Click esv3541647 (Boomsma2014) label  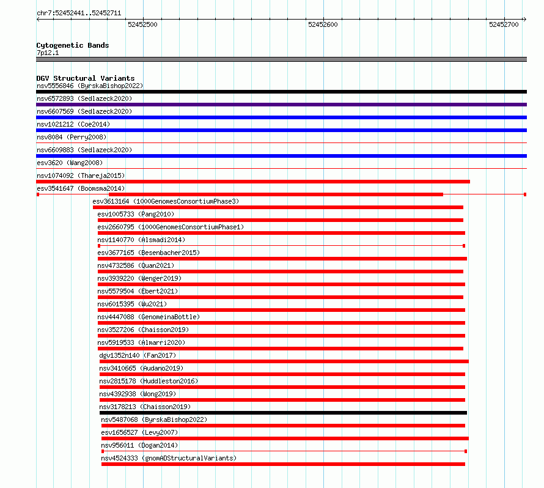pyautogui.click(x=81, y=188)
